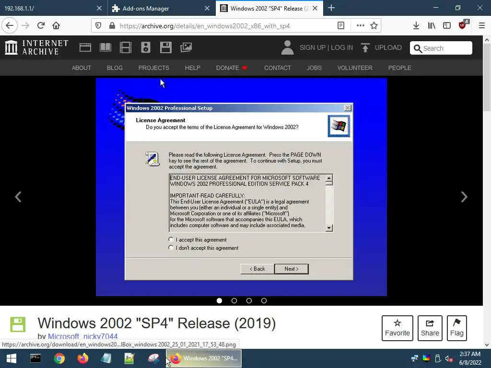Open the Firefox hamburger menu

pyautogui.click(x=481, y=26)
